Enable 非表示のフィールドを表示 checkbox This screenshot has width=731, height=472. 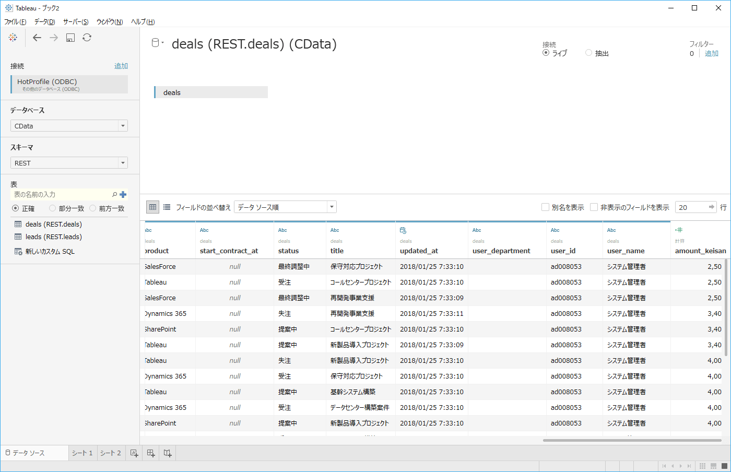[x=594, y=207]
